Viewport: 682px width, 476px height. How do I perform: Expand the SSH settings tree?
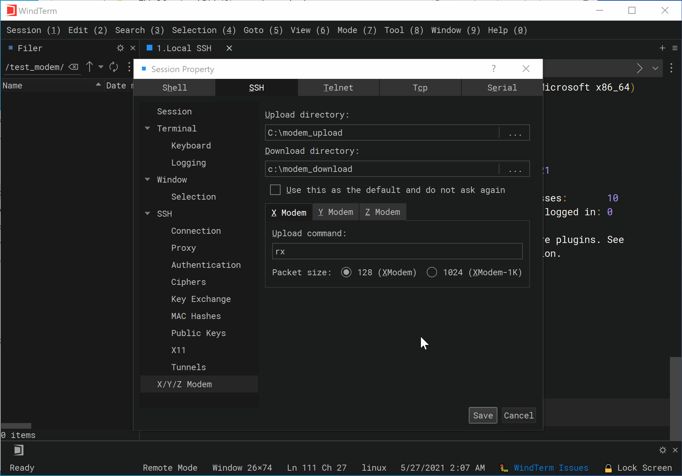point(147,213)
